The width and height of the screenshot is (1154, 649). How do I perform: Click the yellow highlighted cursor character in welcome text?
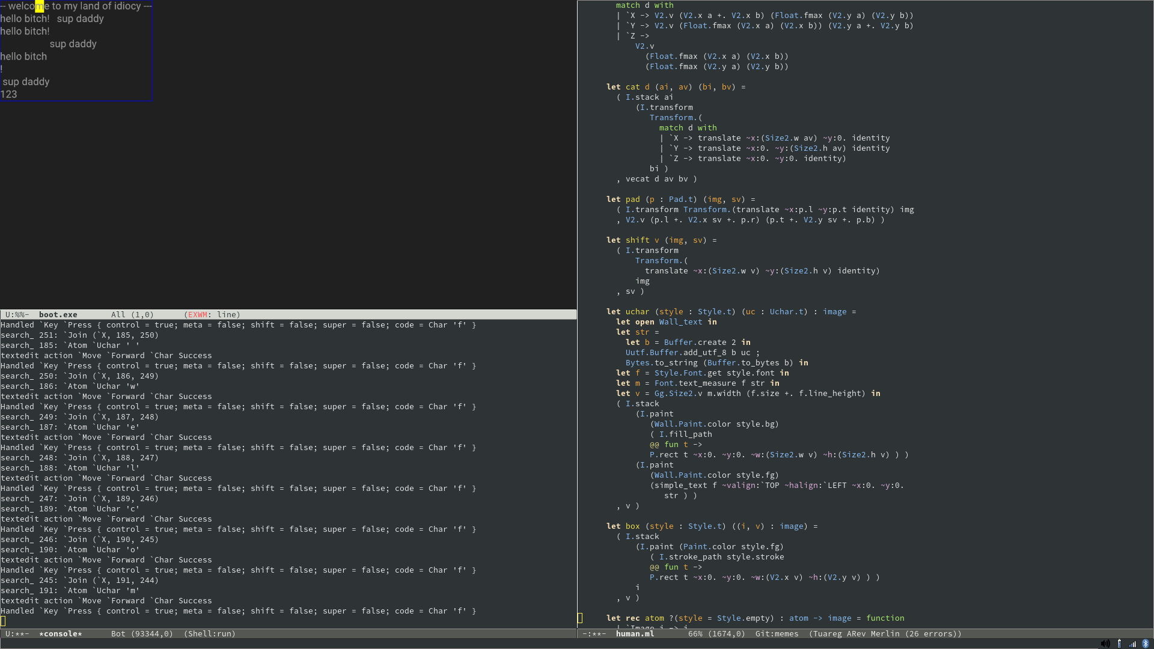point(39,7)
